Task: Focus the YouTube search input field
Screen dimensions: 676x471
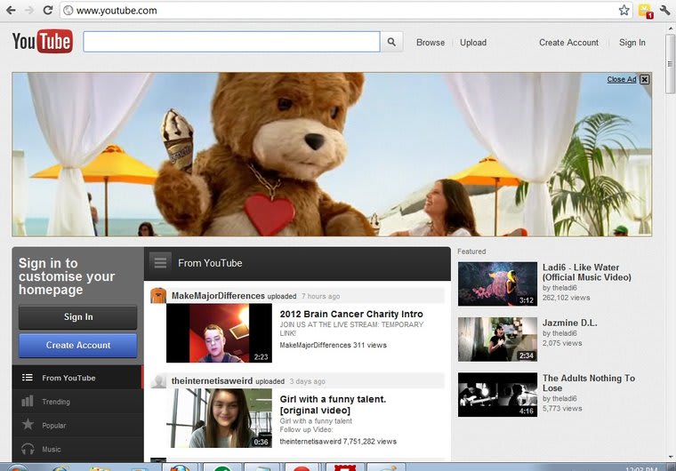Action: (231, 42)
